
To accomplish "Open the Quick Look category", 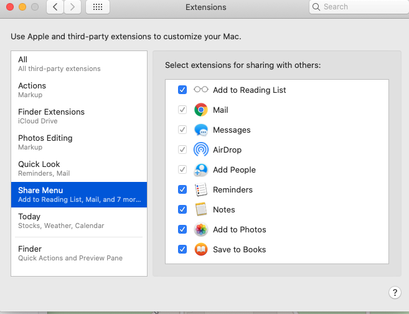I will [x=79, y=168].
